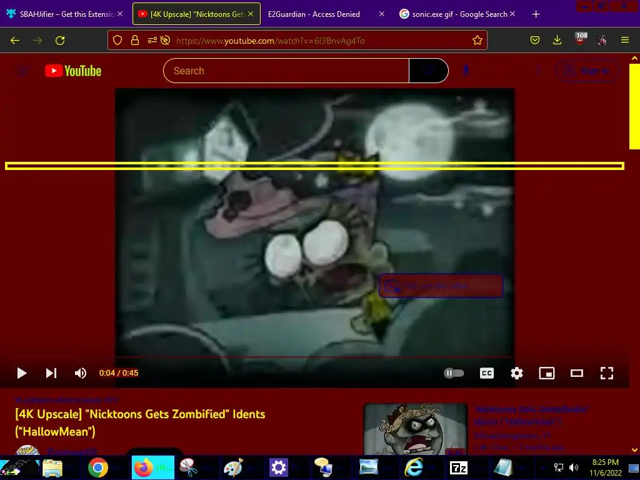The image size is (640, 480).
Task: Save page to Pocket
Action: [x=535, y=40]
